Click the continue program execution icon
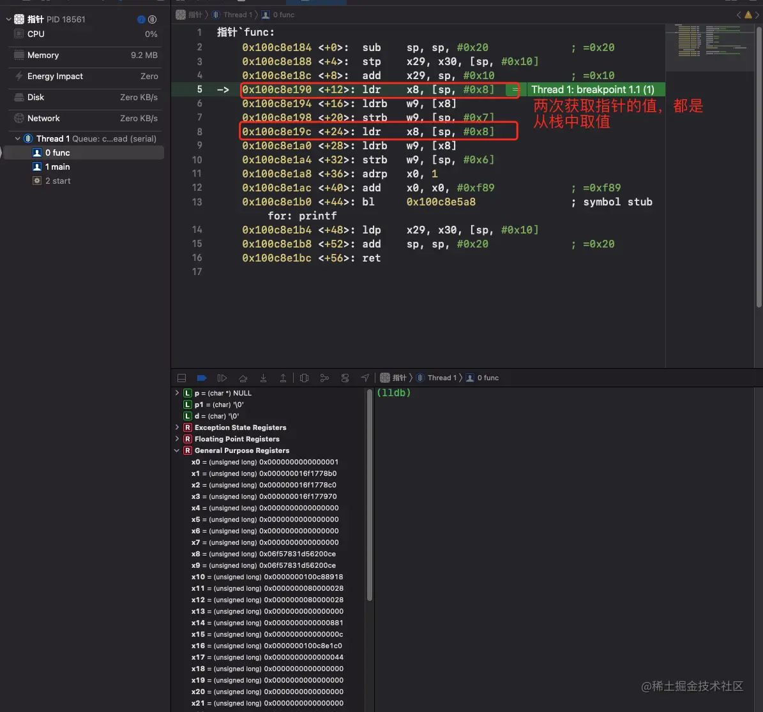 click(x=222, y=378)
